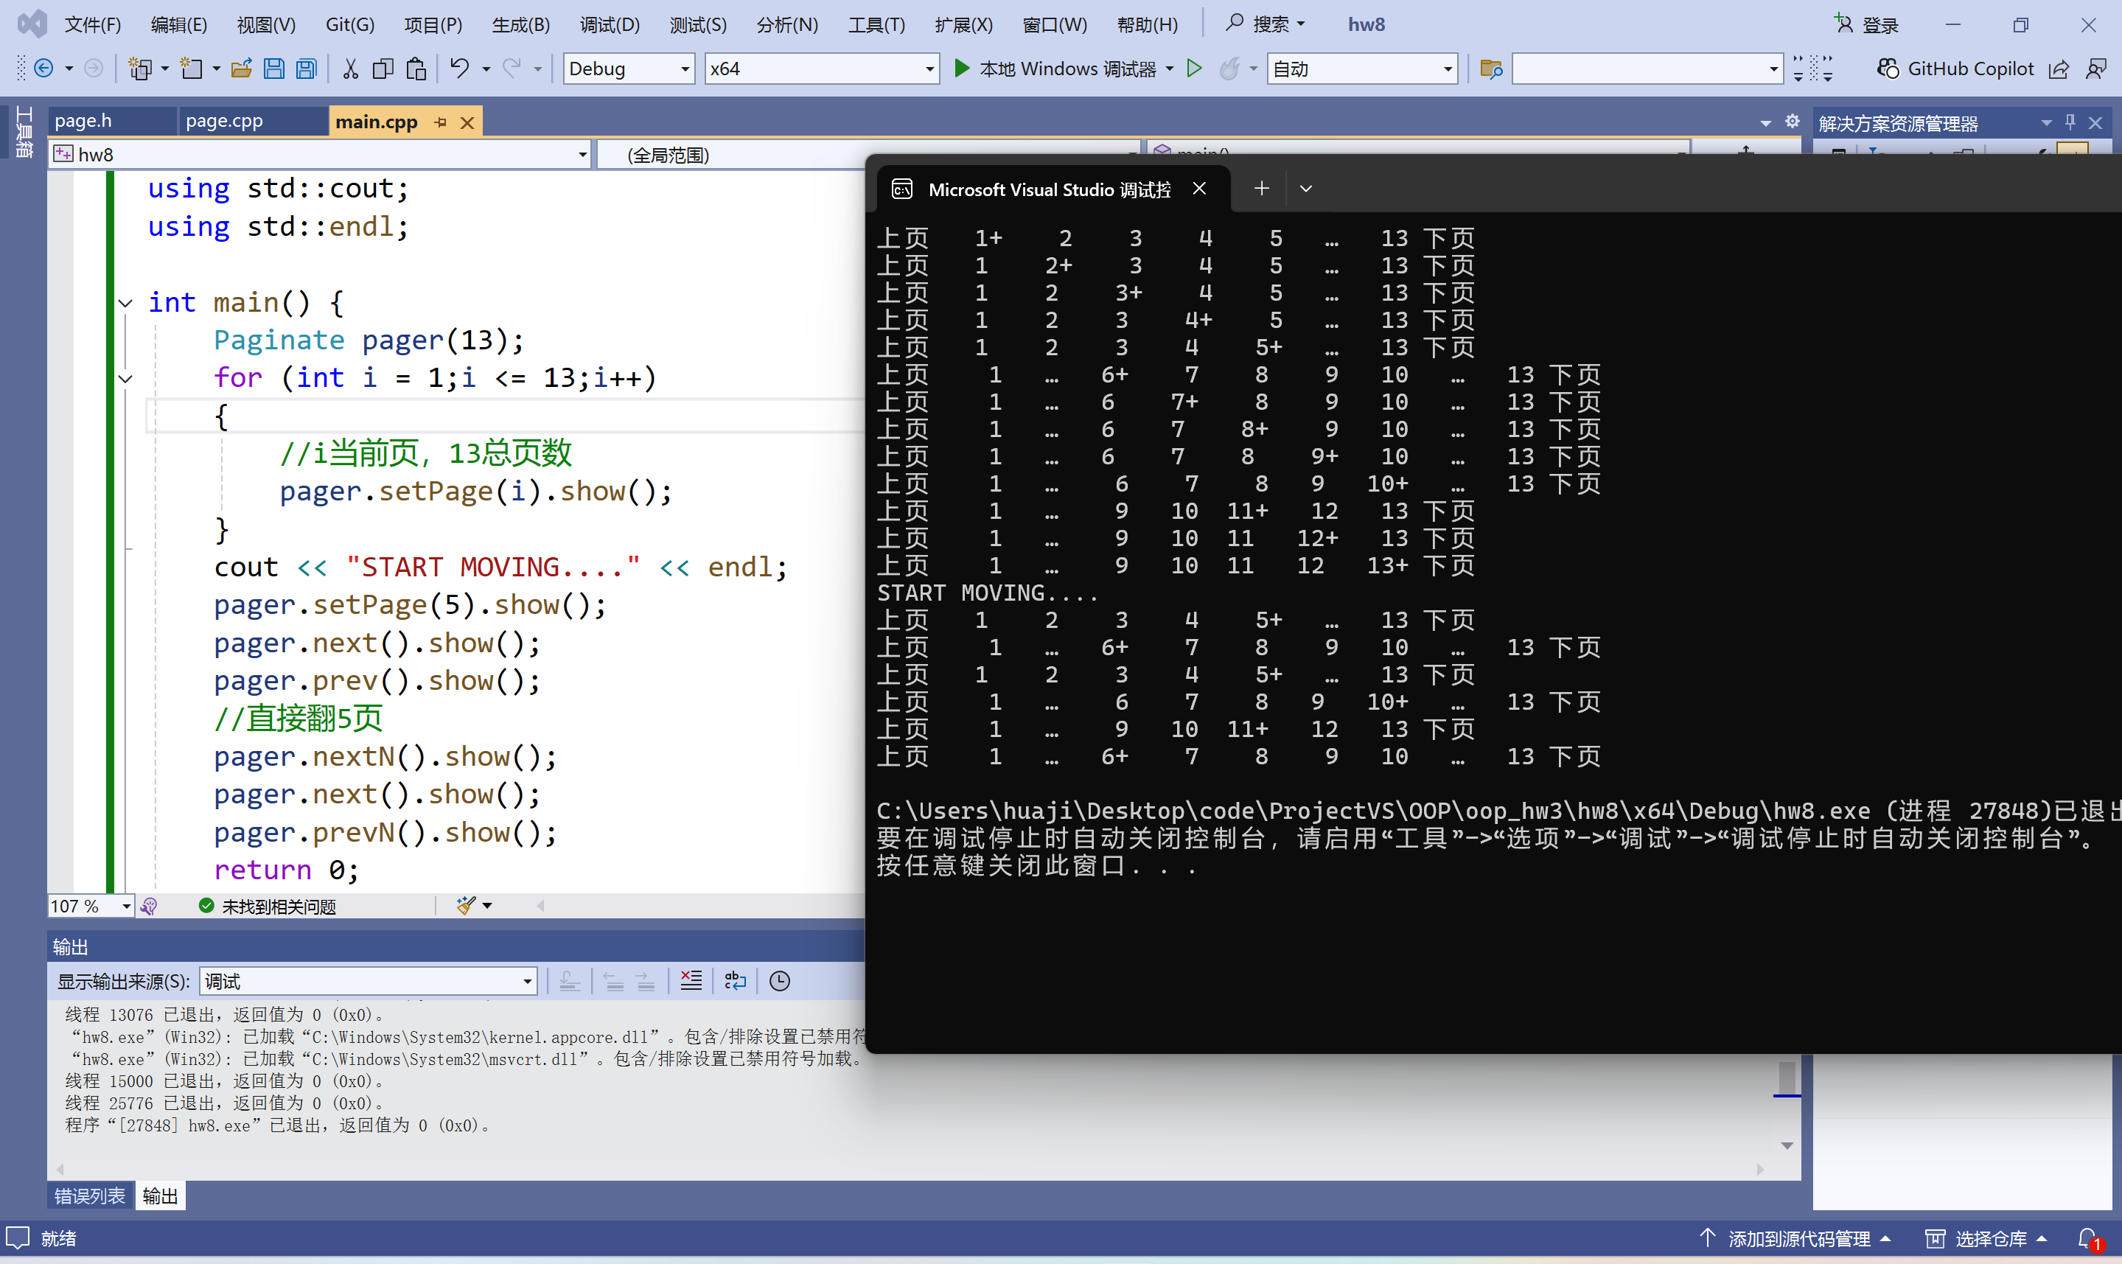Switch to the 错误列表 tab
The width and height of the screenshot is (2122, 1264).
[89, 1196]
